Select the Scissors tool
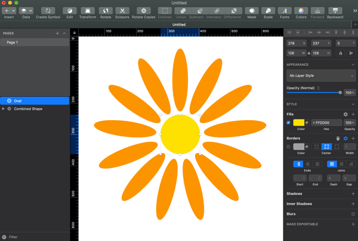Image resolution: width=358 pixels, height=241 pixels. point(122,11)
